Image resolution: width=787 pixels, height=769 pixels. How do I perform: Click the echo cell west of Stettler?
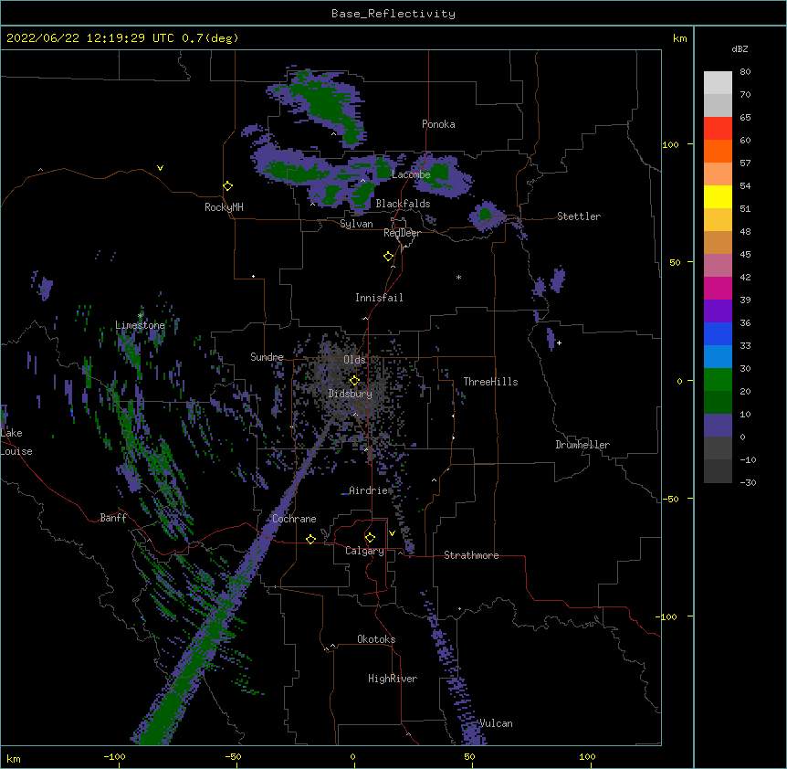(x=485, y=215)
